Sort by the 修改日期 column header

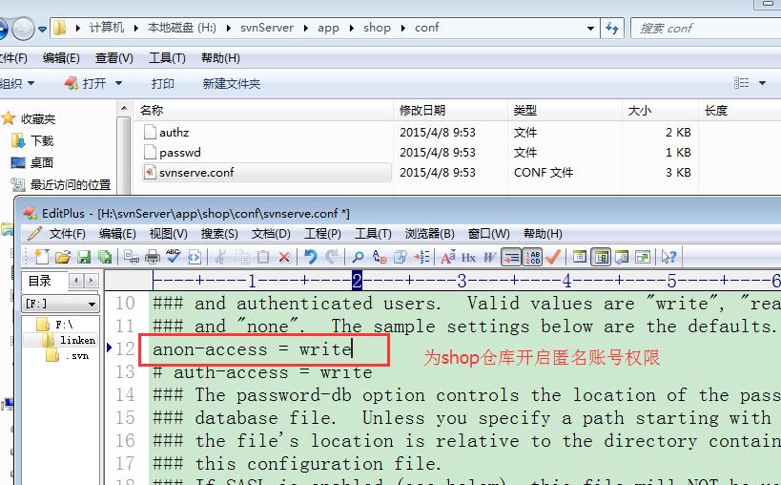point(422,110)
